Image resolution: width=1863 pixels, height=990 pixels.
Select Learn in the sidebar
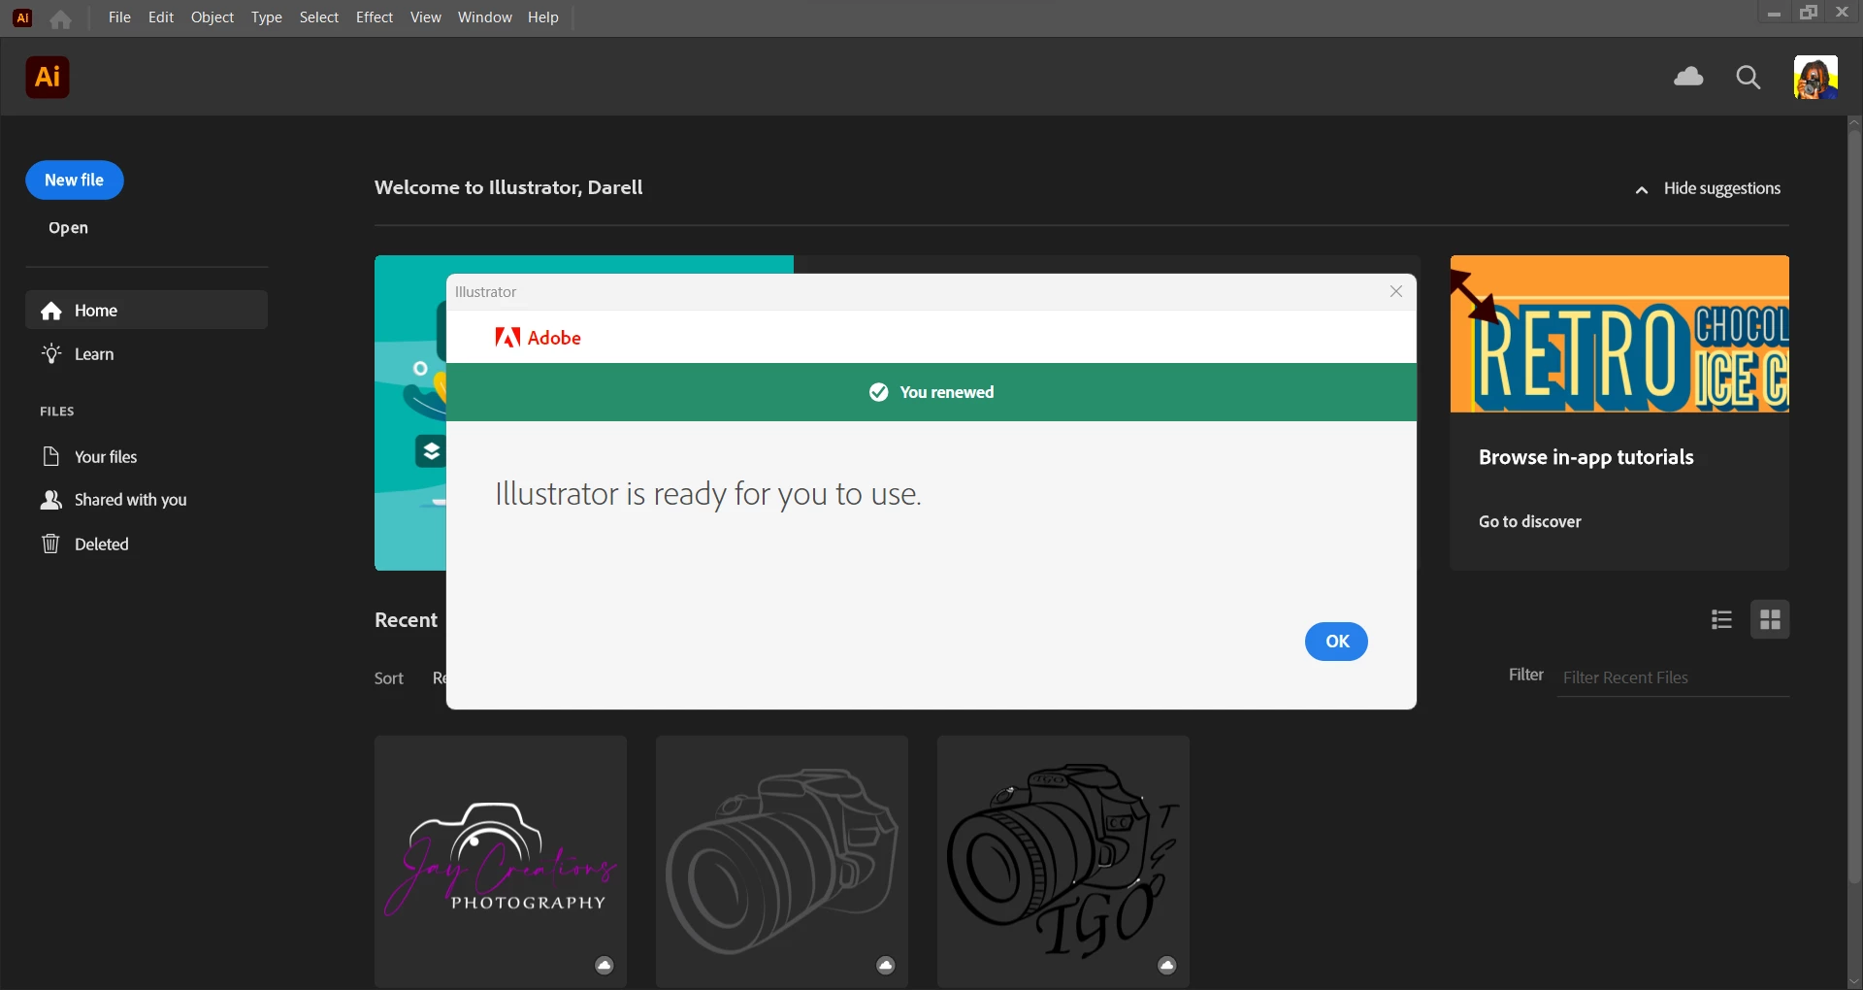tap(147, 354)
